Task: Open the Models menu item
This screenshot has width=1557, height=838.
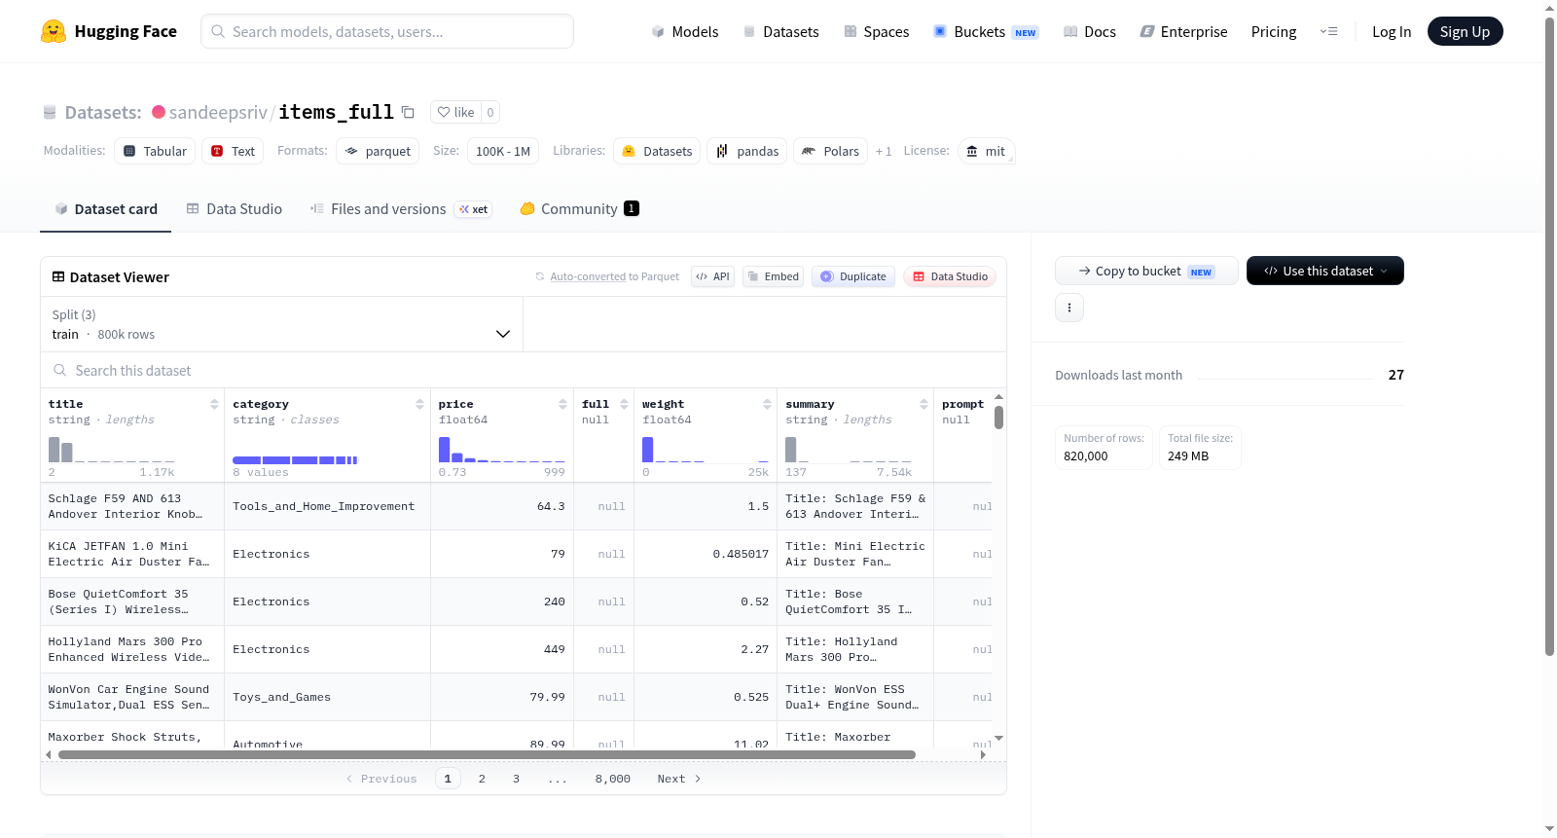Action: point(685,32)
